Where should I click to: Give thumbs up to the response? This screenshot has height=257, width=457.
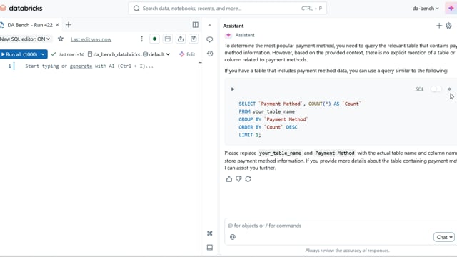click(x=229, y=179)
